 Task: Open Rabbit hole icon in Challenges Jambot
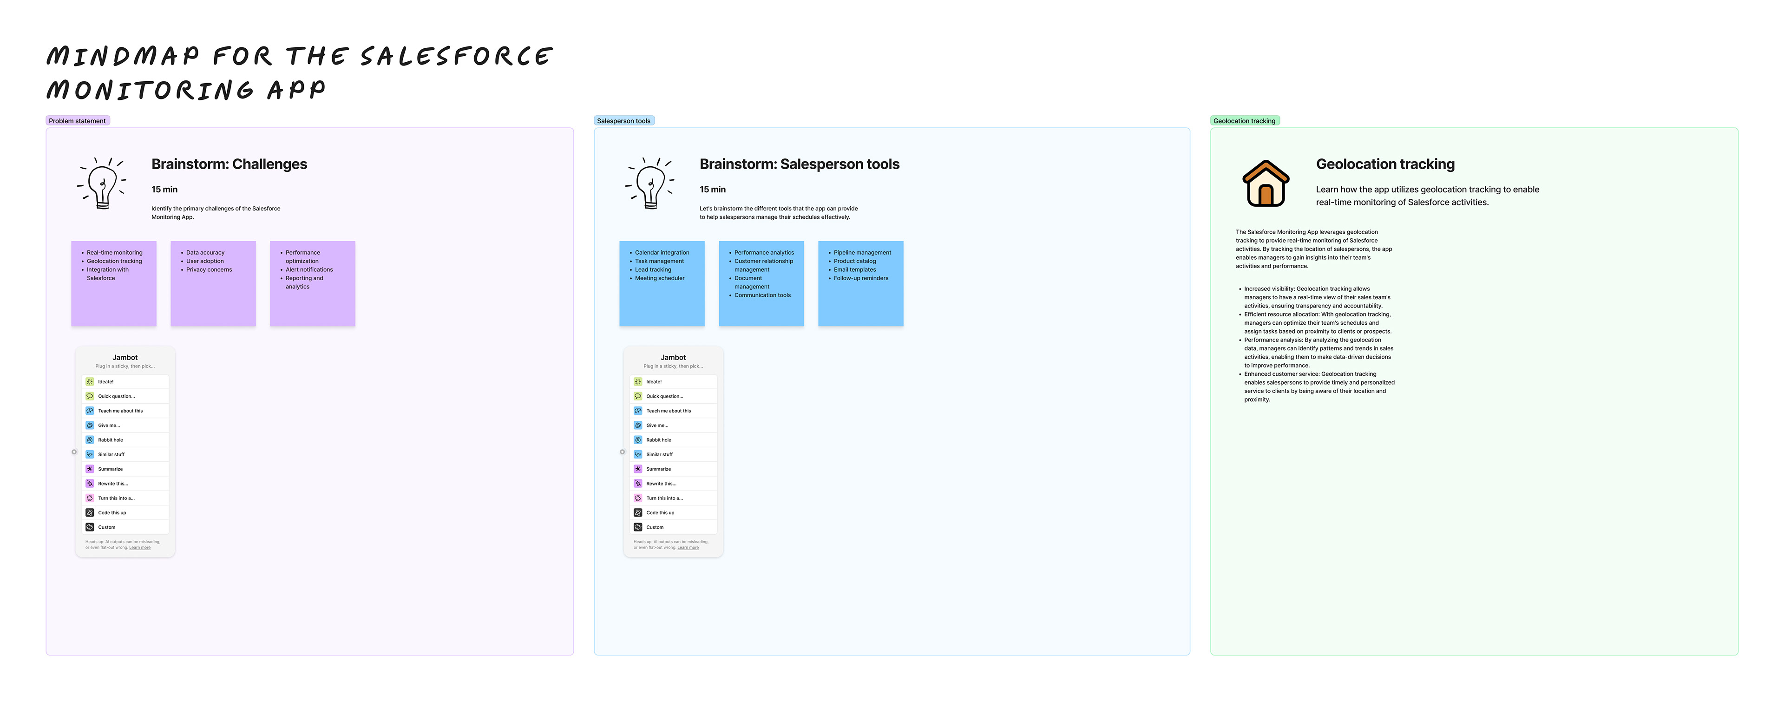[x=89, y=440]
